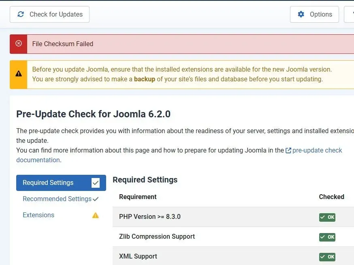This screenshot has height=265, width=354.
Task: Click the Zlib Compression Support row text
Action: click(x=157, y=237)
